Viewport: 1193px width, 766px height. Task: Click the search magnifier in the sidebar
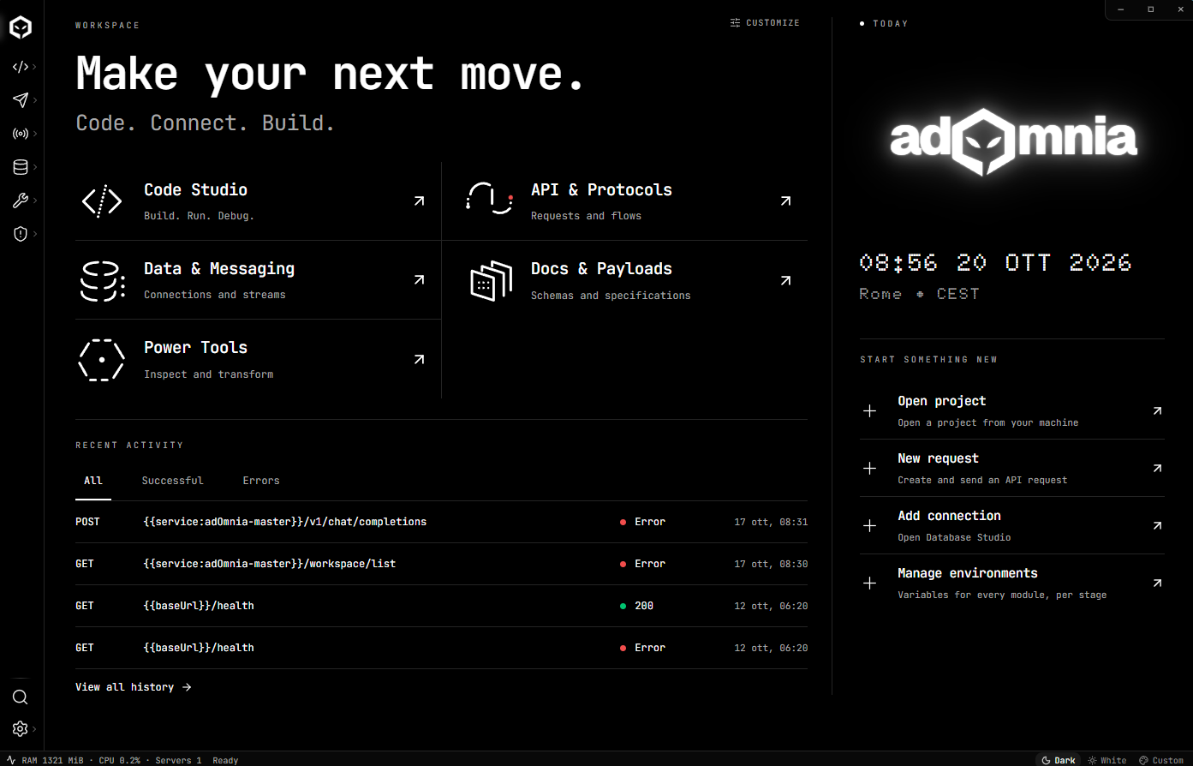coord(21,697)
